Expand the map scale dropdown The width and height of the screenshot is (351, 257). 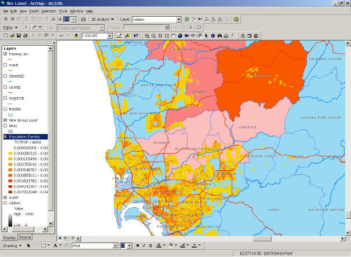point(109,36)
